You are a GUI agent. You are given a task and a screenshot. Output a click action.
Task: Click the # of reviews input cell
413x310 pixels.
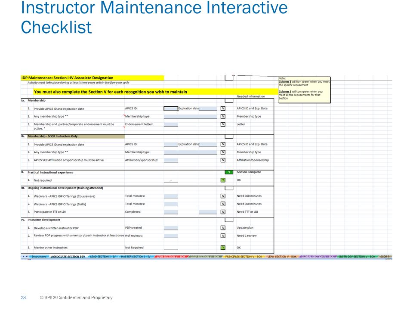(171, 236)
